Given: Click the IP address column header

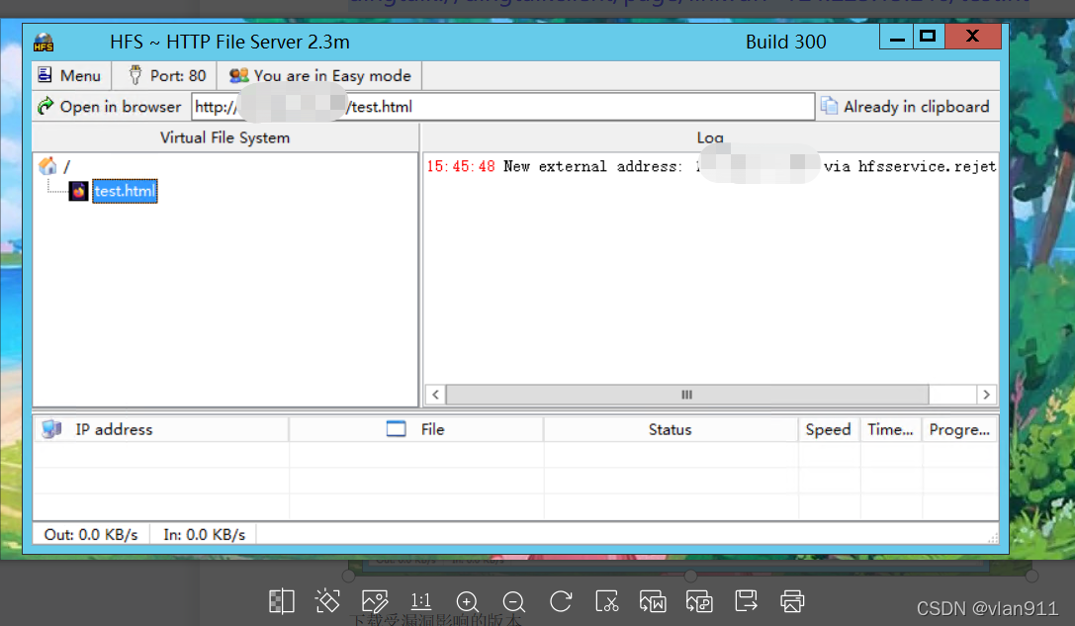Looking at the screenshot, I should [x=161, y=429].
